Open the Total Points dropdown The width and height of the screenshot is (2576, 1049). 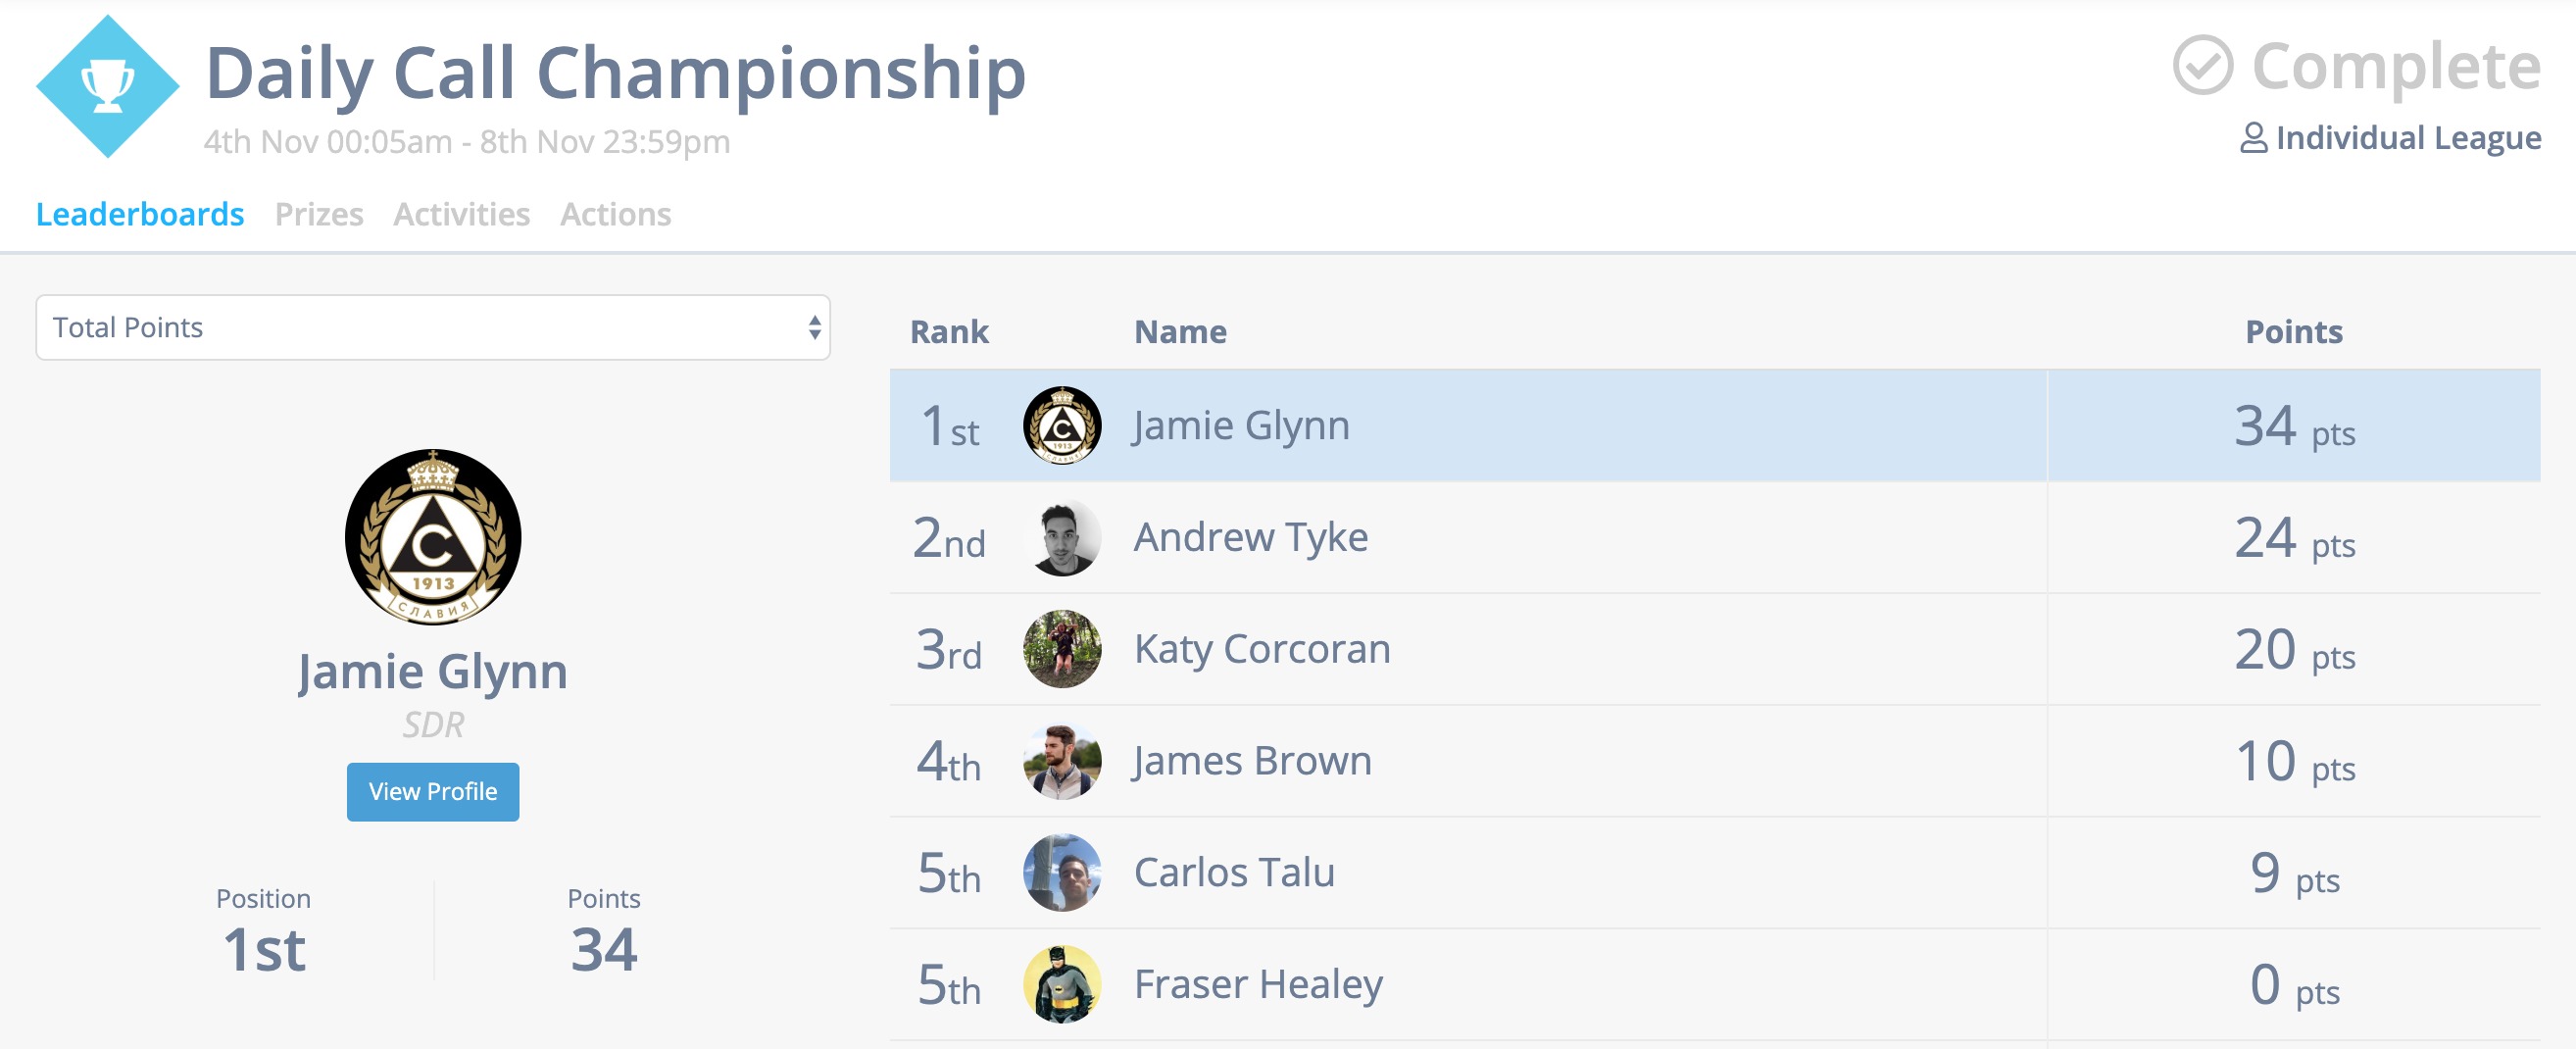[x=433, y=328]
